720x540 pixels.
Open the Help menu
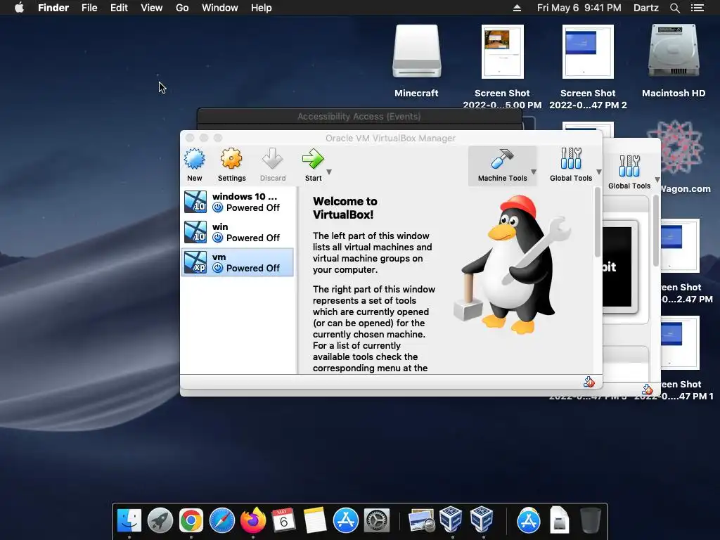pos(262,8)
